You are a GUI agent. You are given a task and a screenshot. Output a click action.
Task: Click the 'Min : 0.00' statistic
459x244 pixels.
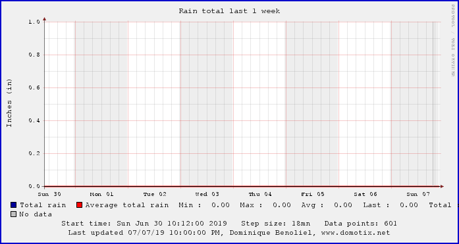click(204, 205)
